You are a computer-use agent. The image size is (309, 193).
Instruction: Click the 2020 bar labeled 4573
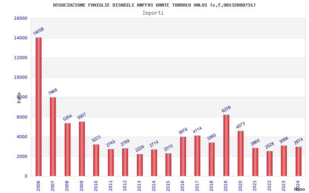click(x=241, y=153)
